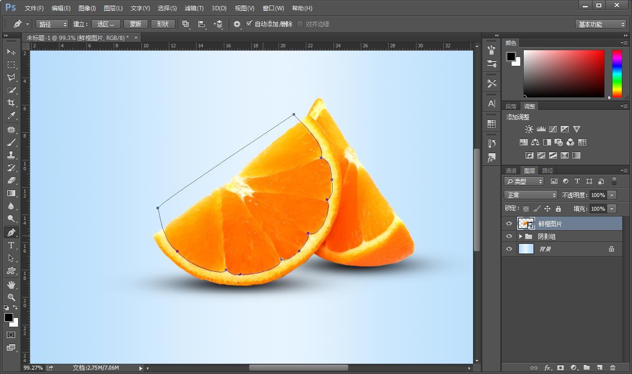Select the Horizontal Type tool
The height and width of the screenshot is (374, 632).
[x=11, y=245]
